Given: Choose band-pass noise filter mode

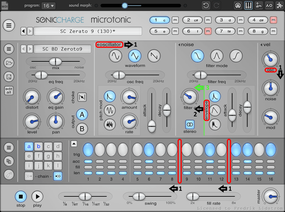Looking at the screenshot, I should 217,56.
